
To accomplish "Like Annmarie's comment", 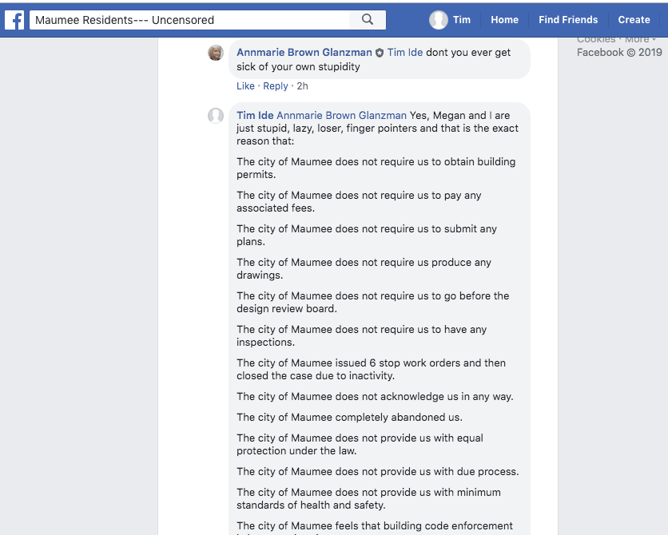I will 245,86.
